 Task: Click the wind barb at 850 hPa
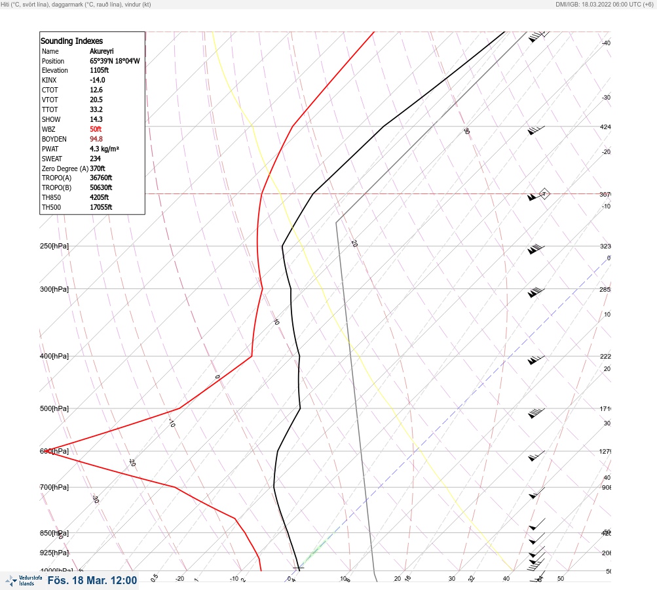[536, 537]
